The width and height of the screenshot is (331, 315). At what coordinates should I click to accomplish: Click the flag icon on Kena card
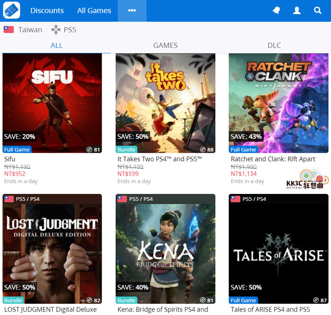pos(122,199)
